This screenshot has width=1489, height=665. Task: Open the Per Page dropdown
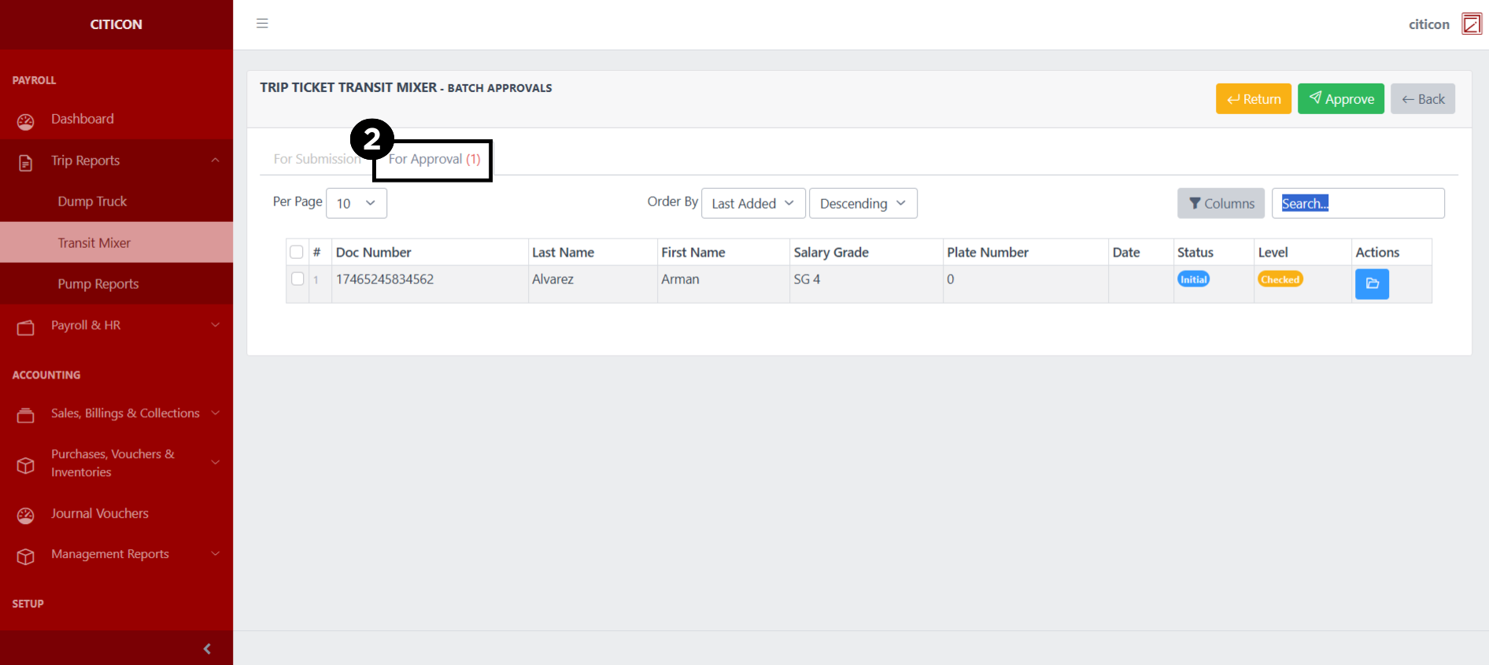(x=356, y=203)
